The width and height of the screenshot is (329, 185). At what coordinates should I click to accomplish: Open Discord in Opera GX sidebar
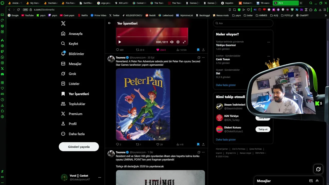(2, 74)
